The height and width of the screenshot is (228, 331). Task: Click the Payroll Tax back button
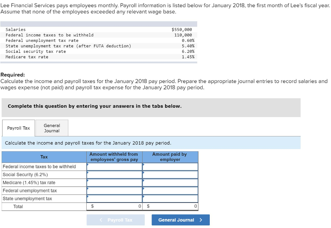115,220
